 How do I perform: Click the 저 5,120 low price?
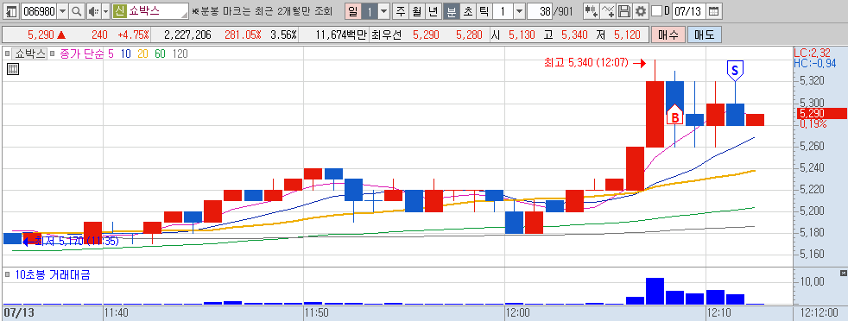(618, 35)
